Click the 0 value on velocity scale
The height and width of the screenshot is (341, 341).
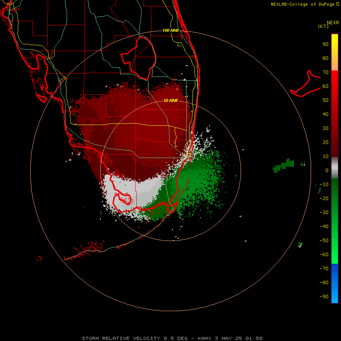[x=327, y=170]
